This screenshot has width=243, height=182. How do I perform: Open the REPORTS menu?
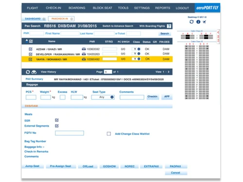point(163,8)
